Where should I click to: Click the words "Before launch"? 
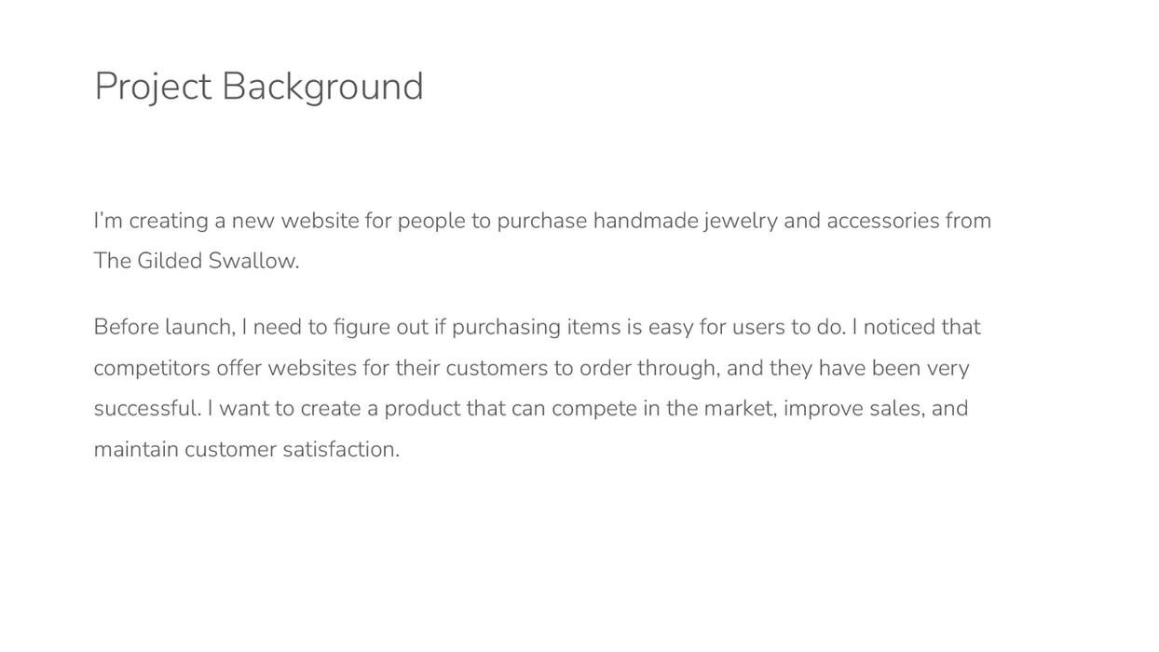click(163, 327)
